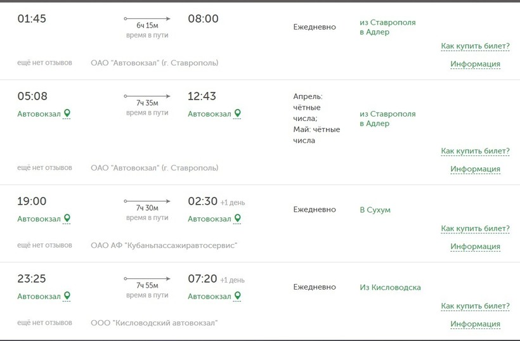Click 'Автовокзал' departure link under 05:08

(x=39, y=114)
